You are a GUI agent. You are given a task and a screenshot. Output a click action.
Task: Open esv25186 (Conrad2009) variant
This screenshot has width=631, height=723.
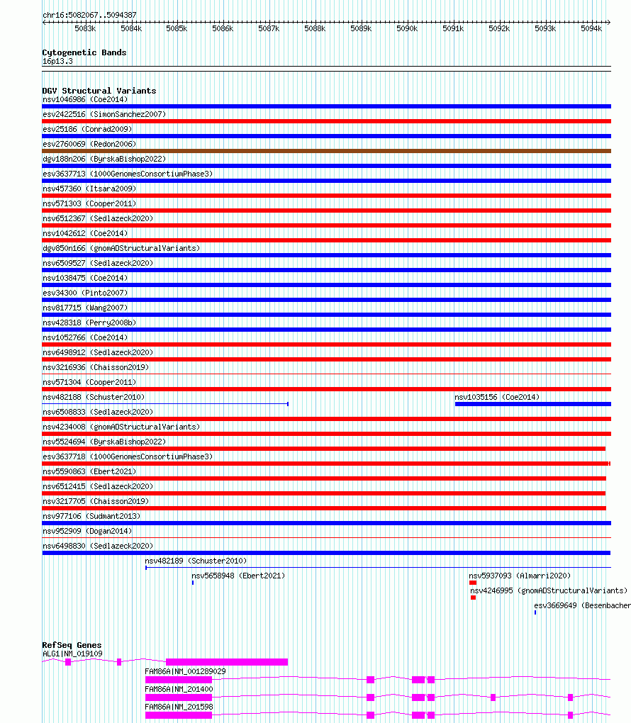(87, 129)
